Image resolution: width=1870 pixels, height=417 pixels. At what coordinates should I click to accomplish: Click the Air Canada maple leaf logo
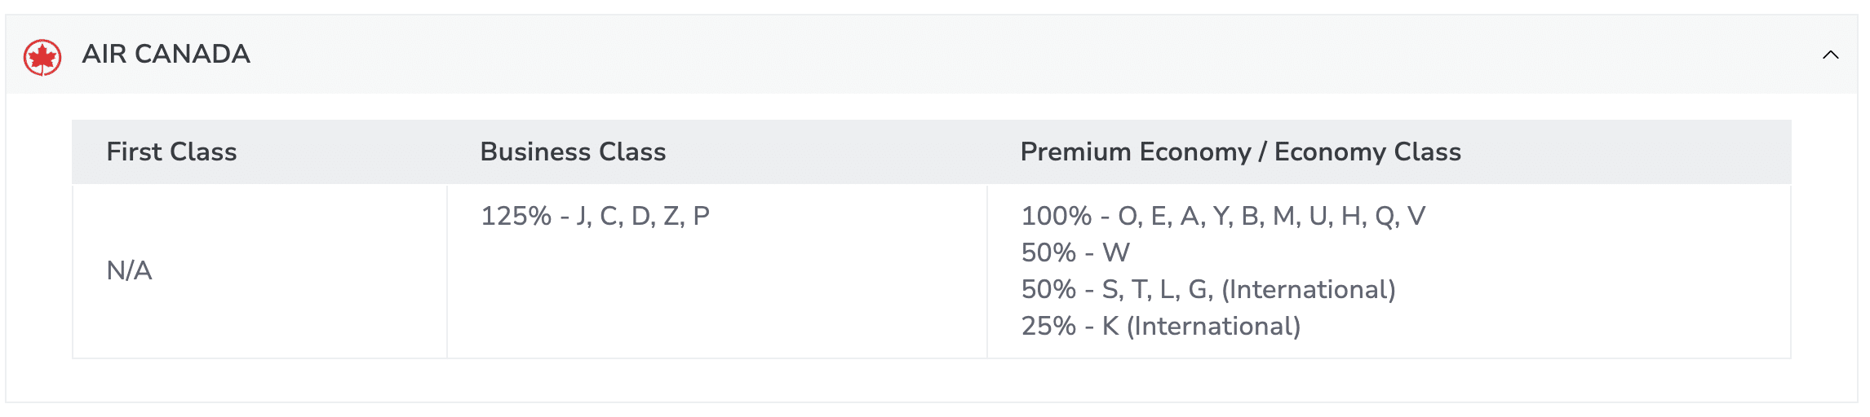click(x=42, y=57)
